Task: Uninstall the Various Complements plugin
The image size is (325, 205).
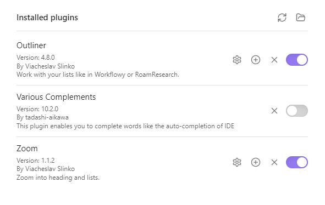Action: point(274,111)
